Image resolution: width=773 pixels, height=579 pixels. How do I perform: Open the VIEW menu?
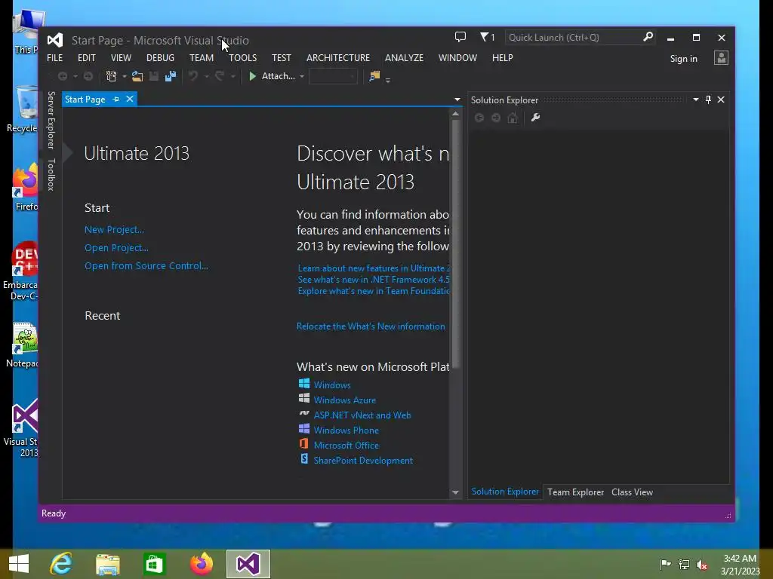tap(121, 57)
